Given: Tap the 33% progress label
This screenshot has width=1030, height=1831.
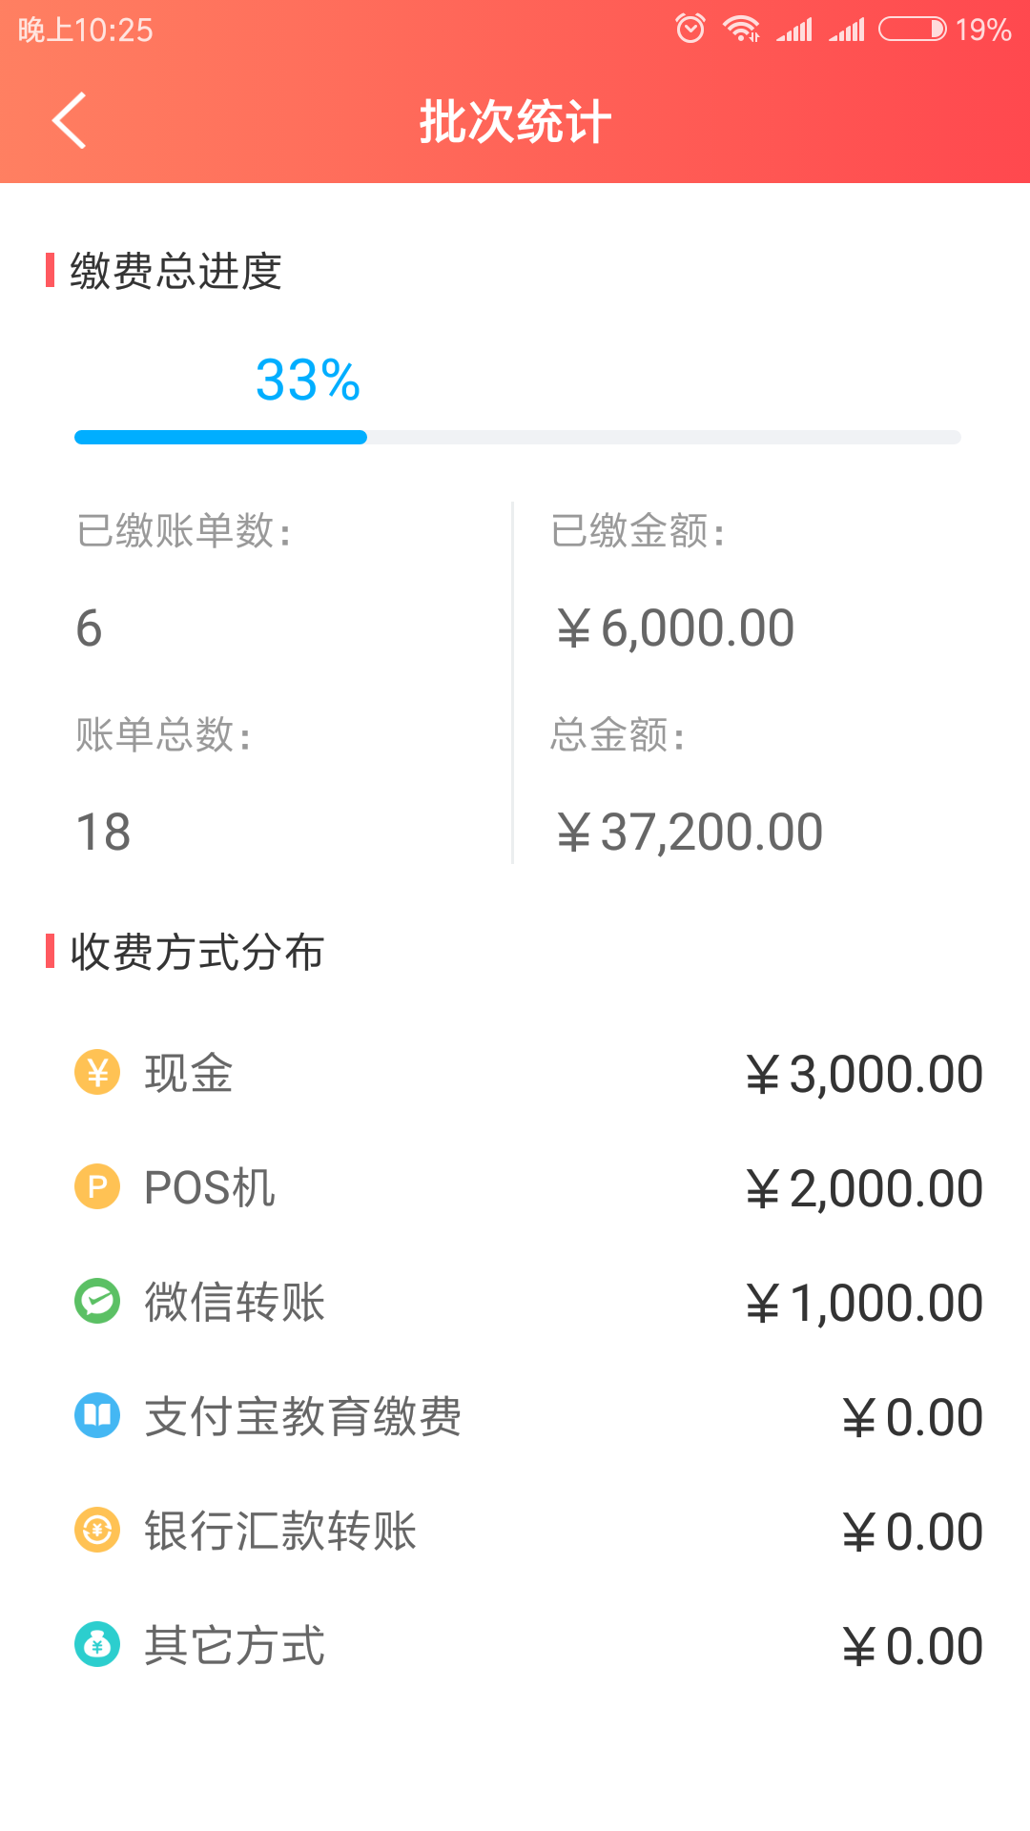Looking at the screenshot, I should 308,381.
